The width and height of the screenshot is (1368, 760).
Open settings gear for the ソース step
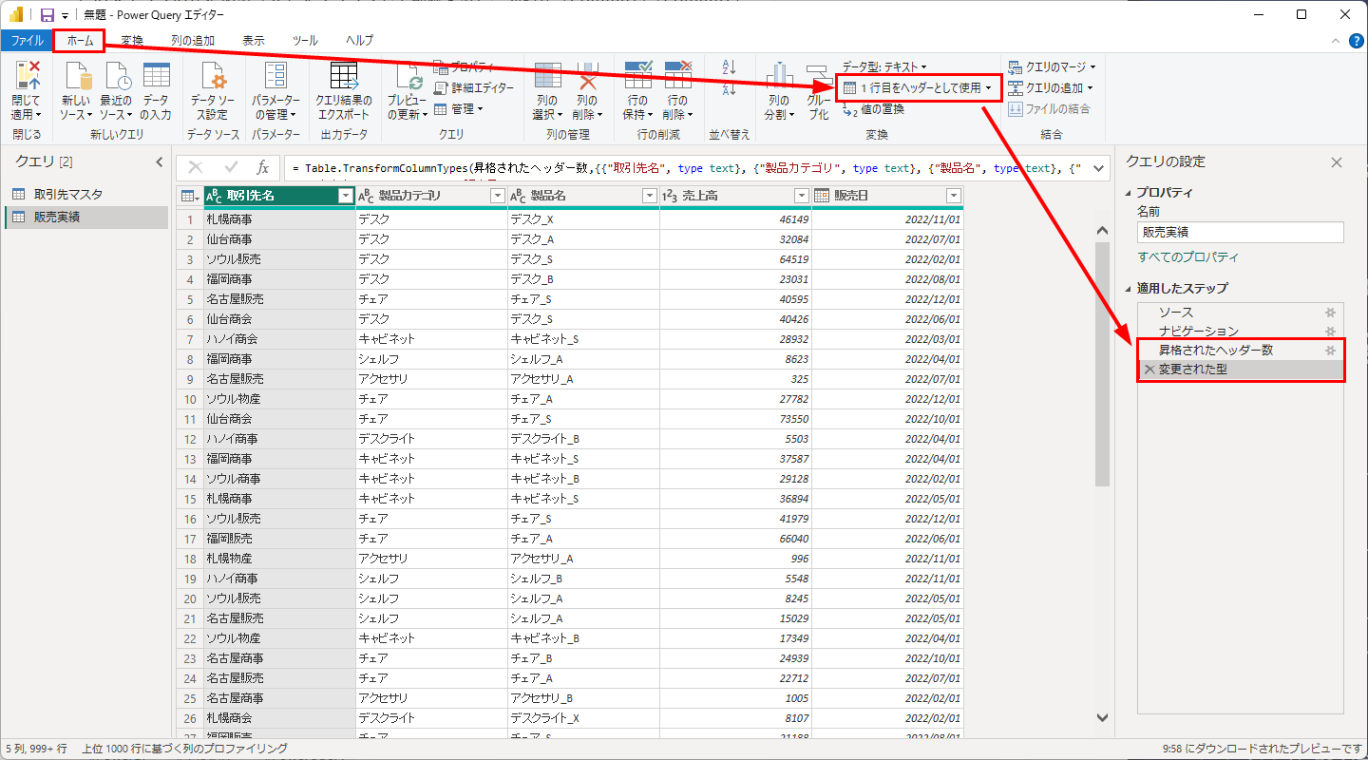tap(1330, 313)
